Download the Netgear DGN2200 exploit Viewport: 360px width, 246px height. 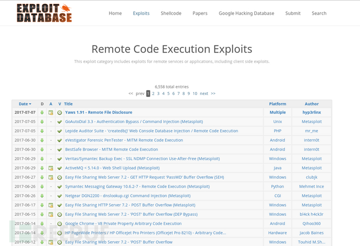(42, 196)
